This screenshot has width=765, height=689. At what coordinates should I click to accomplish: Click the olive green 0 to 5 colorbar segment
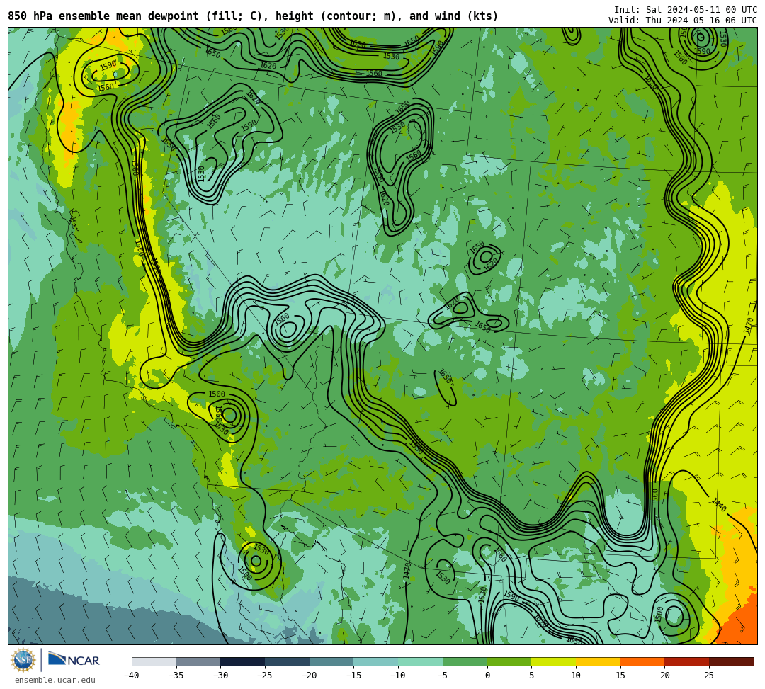tap(509, 661)
